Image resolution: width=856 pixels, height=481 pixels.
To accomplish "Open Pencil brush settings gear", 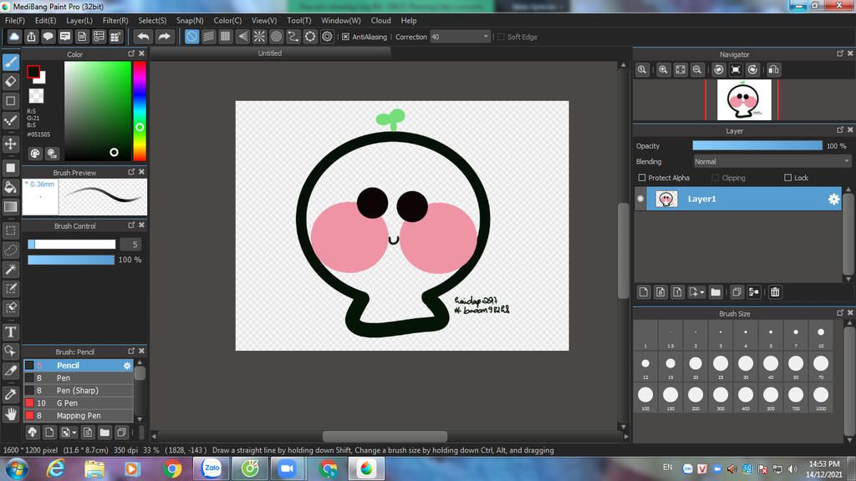I will pos(127,366).
